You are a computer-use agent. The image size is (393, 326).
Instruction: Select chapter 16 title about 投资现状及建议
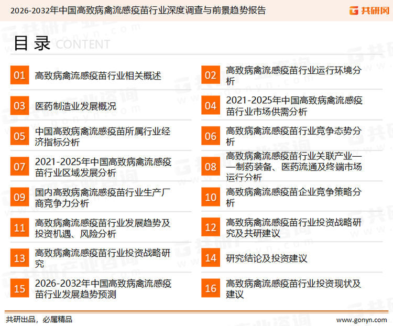coord(293,289)
